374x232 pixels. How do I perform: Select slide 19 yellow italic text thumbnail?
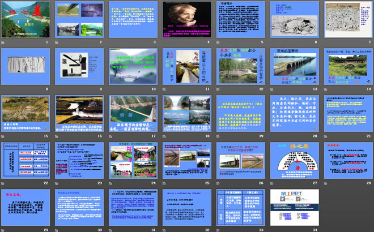pyautogui.click(x=241, y=114)
